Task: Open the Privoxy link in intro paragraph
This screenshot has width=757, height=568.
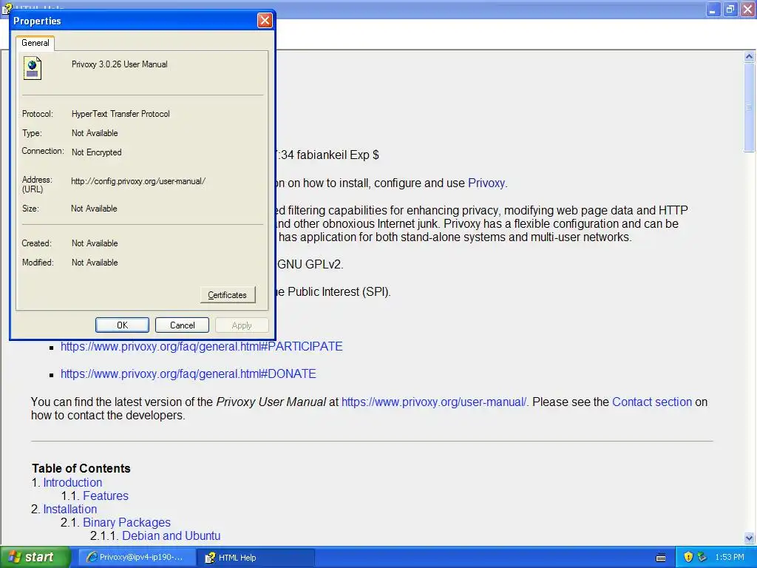Action: click(486, 183)
